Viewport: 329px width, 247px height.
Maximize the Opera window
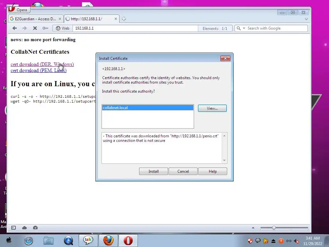click(x=293, y=13)
